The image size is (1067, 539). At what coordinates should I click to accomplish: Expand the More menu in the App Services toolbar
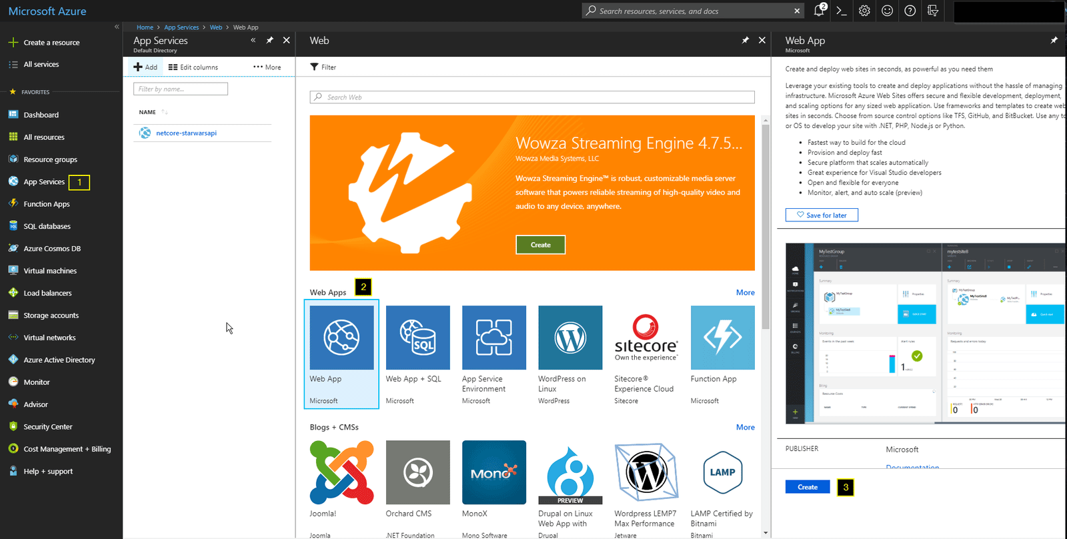[x=267, y=67]
